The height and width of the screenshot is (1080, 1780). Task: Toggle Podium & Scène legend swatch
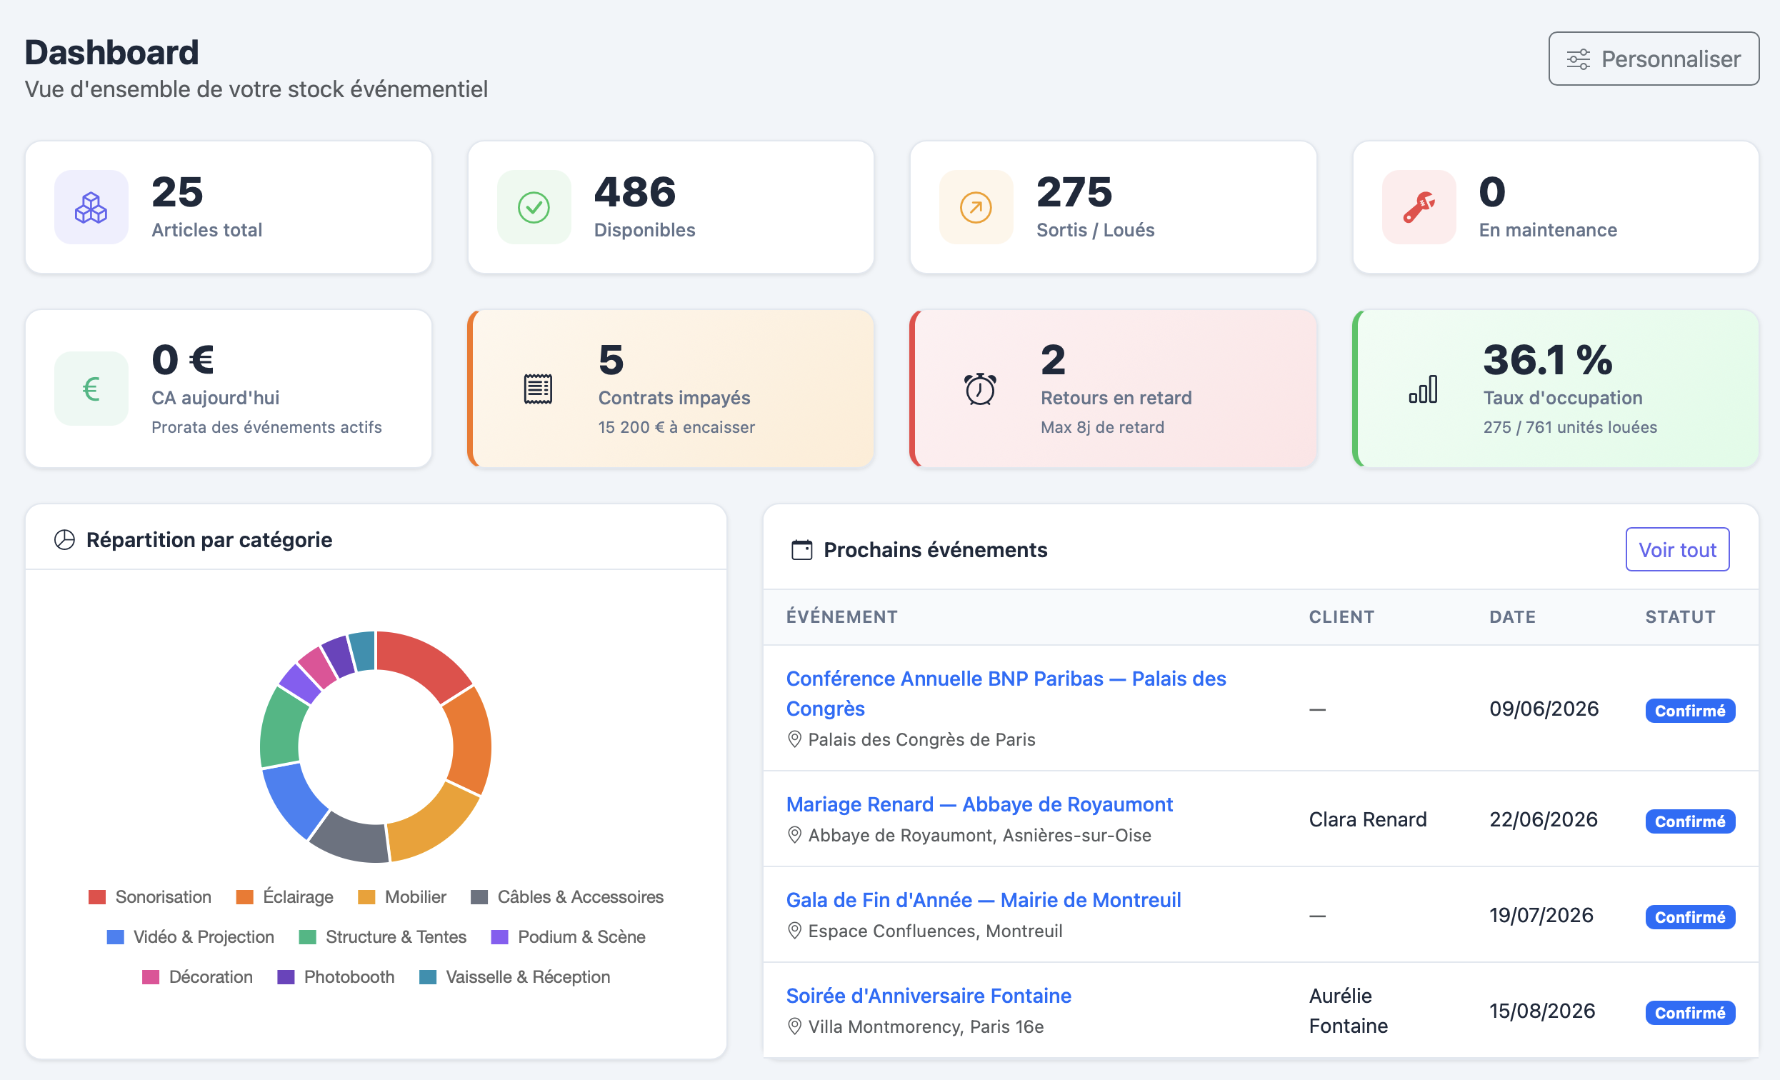[x=499, y=937]
